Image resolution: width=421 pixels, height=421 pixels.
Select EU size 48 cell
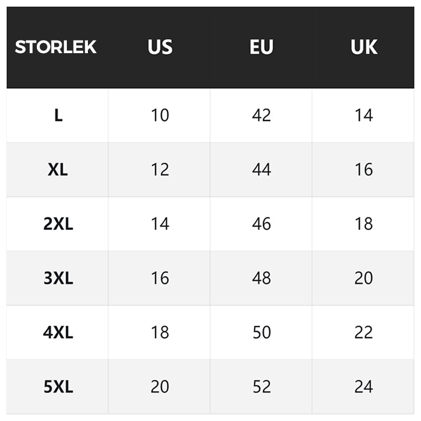[262, 278]
